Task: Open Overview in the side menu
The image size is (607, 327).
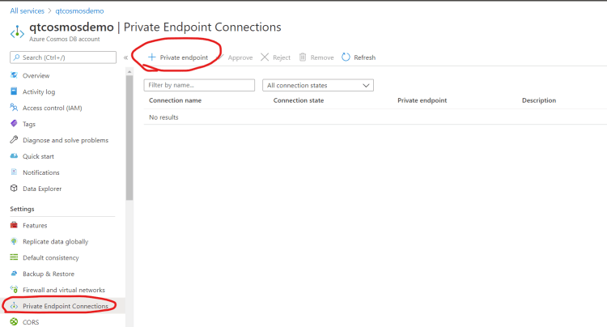Action: [36, 75]
